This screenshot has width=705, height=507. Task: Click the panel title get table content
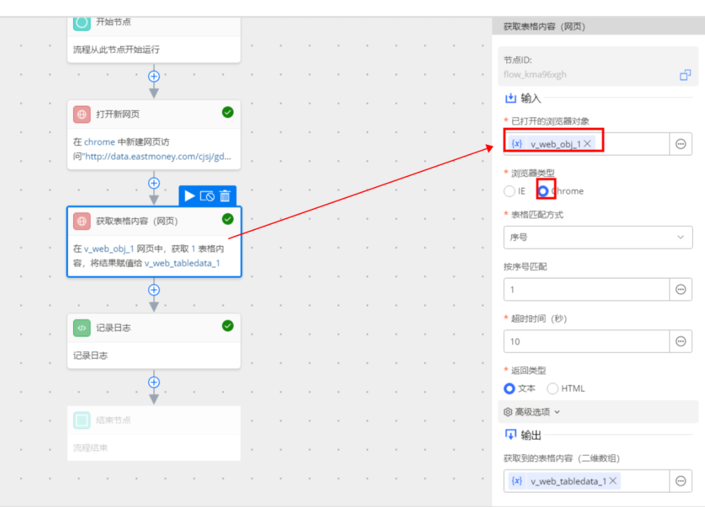[544, 27]
